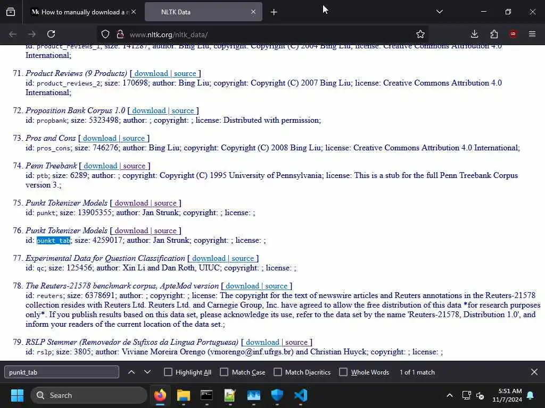Image resolution: width=545 pixels, height=408 pixels.
Task: Open a new browser tab
Action: pyautogui.click(x=274, y=12)
